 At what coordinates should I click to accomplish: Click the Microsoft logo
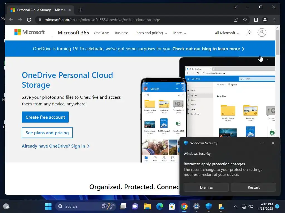click(30, 32)
